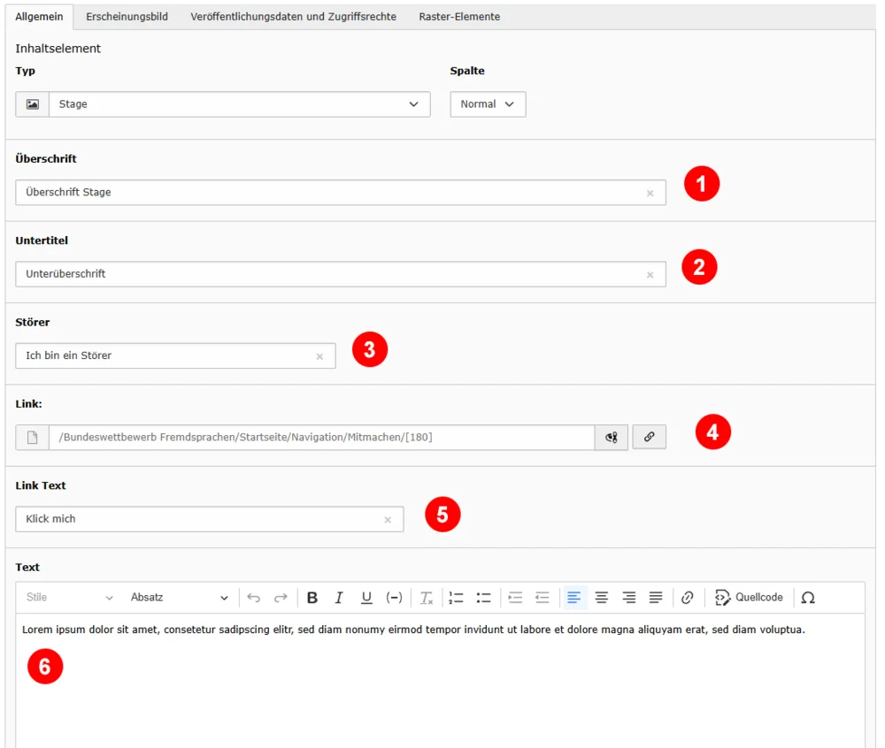Expand the Spalte dropdown set to Normal
This screenshot has width=885, height=748.
coord(488,104)
